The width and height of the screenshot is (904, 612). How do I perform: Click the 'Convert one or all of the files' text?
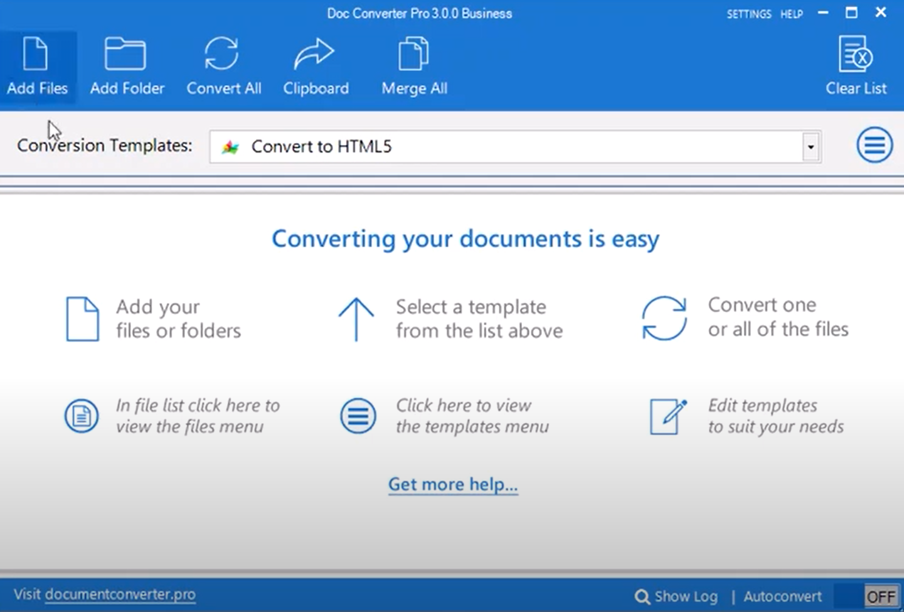coord(778,317)
